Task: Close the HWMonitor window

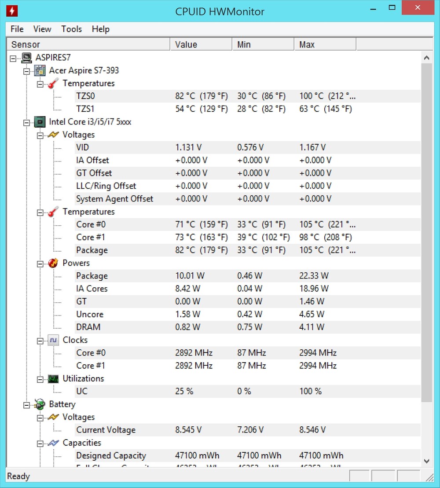Action: 418,7
